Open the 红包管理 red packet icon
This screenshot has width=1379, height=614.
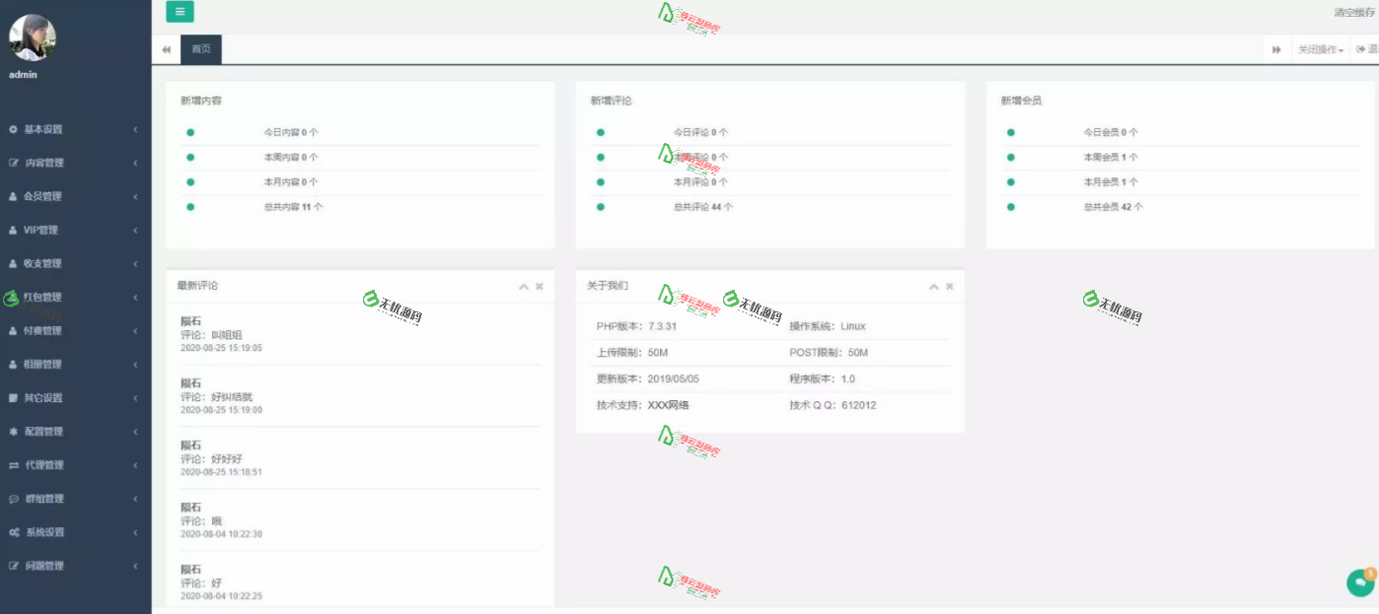point(13,297)
